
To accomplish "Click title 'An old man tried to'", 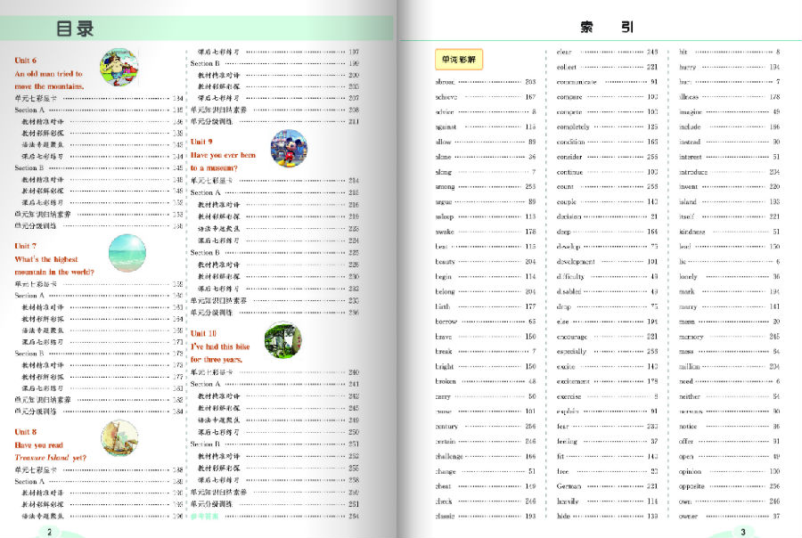I will [x=49, y=74].
